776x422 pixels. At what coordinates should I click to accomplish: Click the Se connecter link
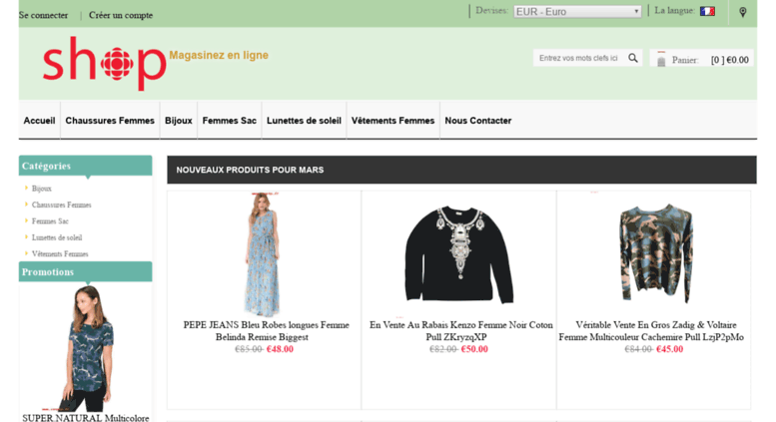44,15
